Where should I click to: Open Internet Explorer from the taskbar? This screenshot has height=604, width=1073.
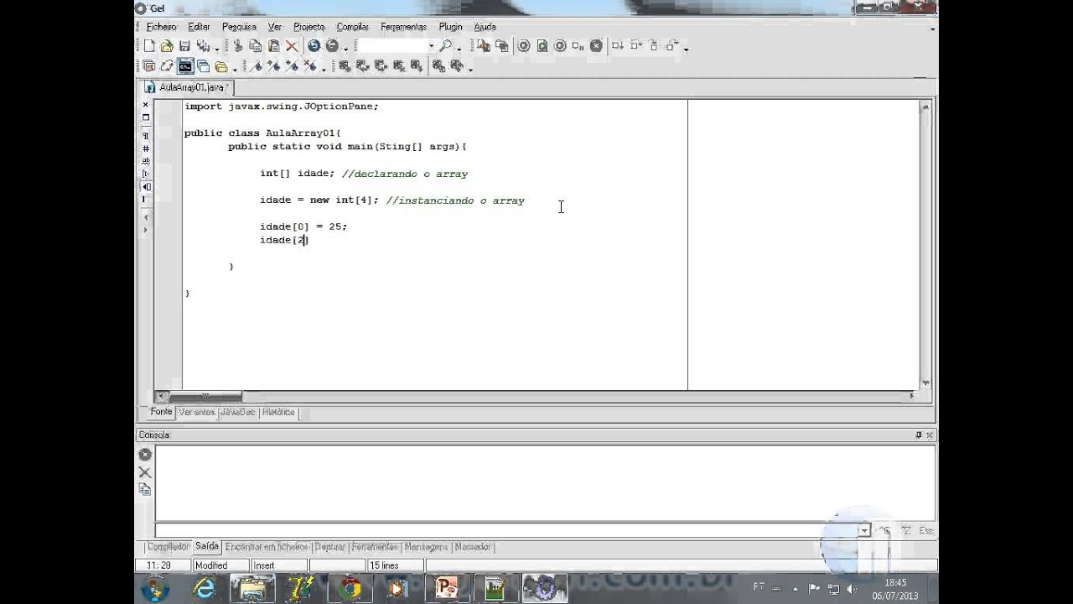[x=204, y=589]
